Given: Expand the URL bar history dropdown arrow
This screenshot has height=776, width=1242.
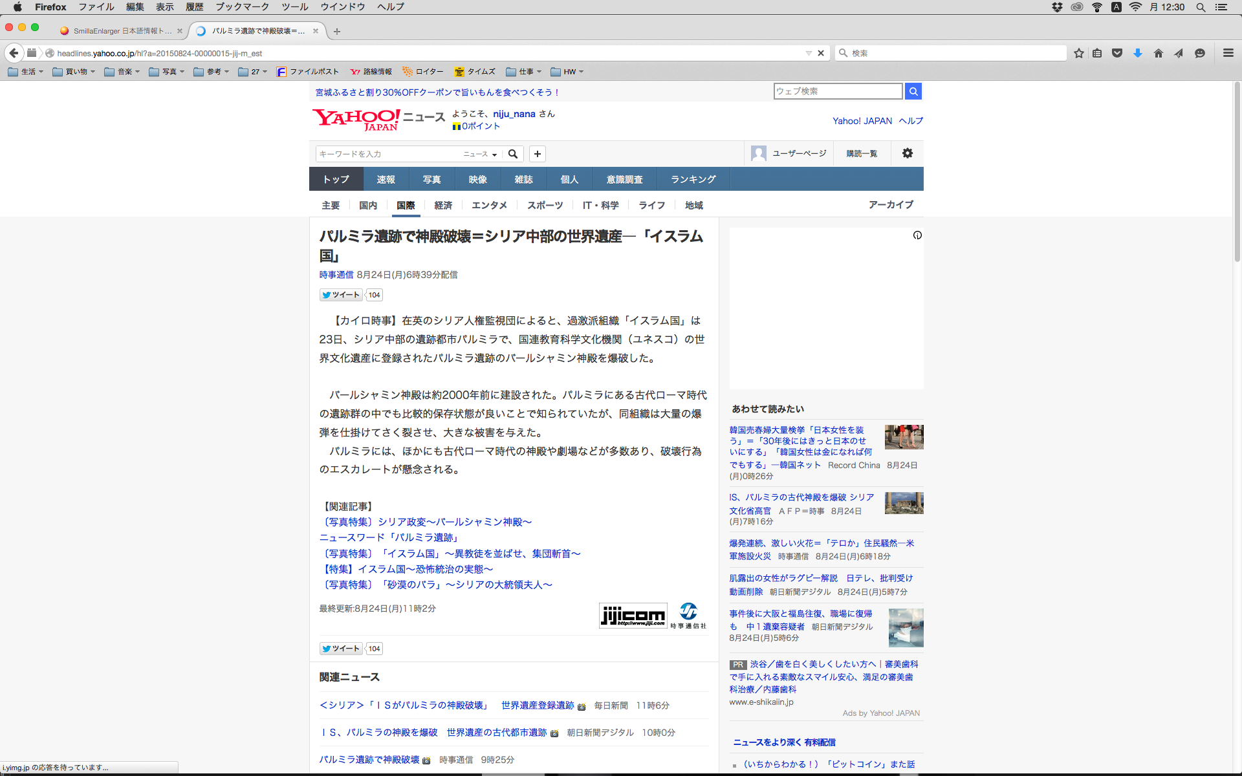Looking at the screenshot, I should pyautogui.click(x=809, y=53).
